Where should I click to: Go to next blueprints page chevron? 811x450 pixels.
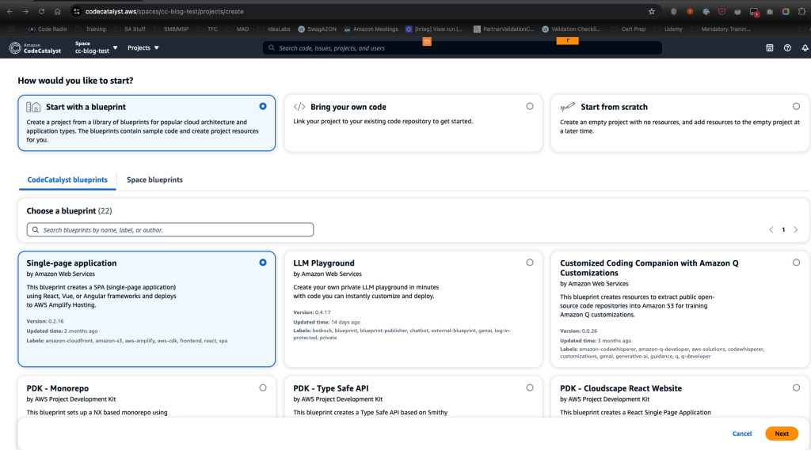click(x=796, y=230)
